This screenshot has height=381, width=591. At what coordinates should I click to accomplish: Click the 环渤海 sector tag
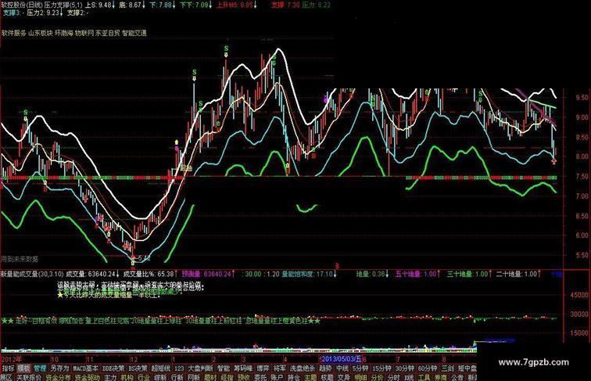[64, 33]
